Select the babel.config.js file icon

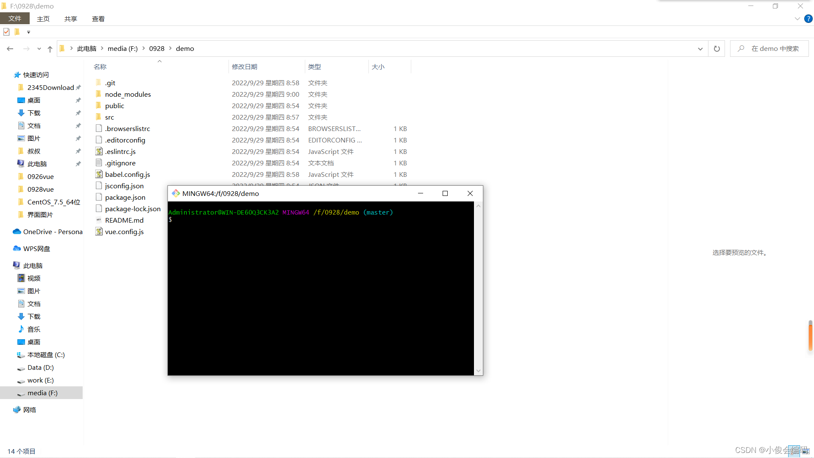(99, 174)
